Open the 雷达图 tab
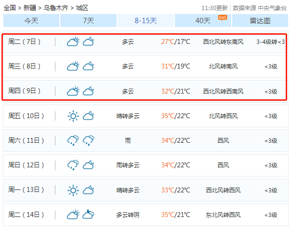This screenshot has width=291, height=230. click(x=260, y=20)
